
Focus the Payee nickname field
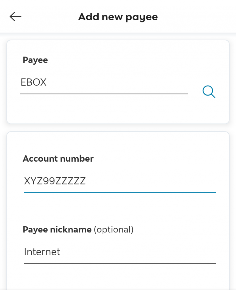pyautogui.click(x=120, y=252)
